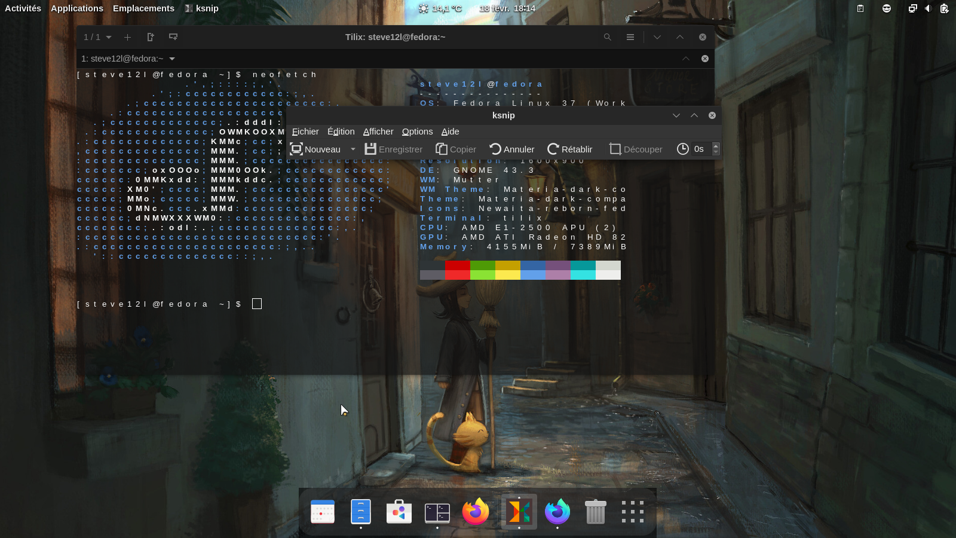Open the Software store from the dock

pyautogui.click(x=399, y=512)
